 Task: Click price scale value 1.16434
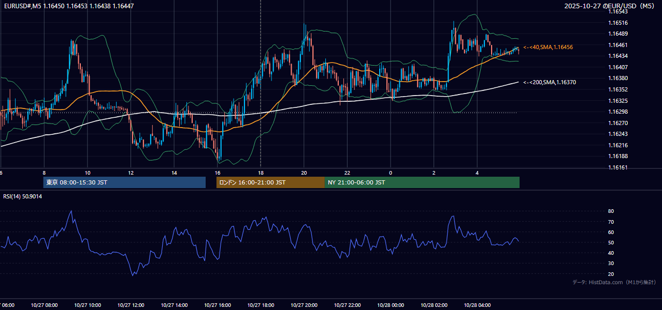pyautogui.click(x=617, y=56)
